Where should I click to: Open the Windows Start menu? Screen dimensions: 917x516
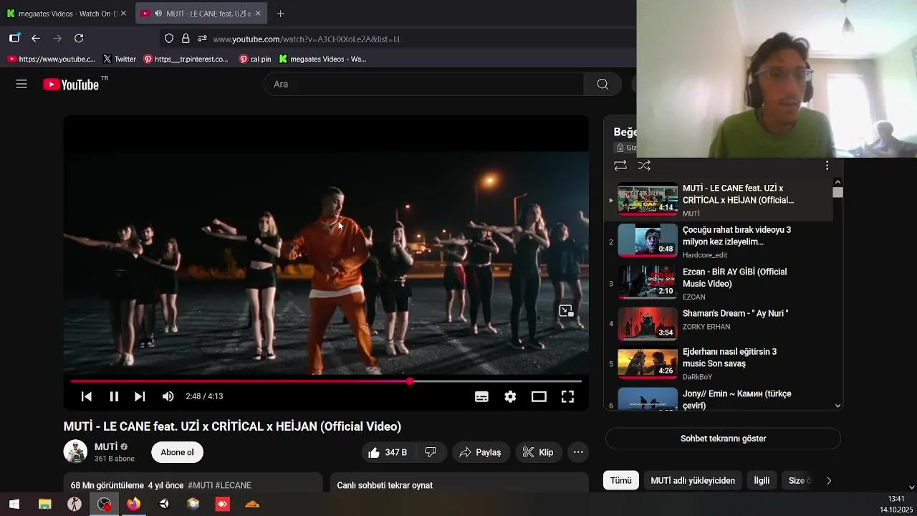tap(14, 505)
